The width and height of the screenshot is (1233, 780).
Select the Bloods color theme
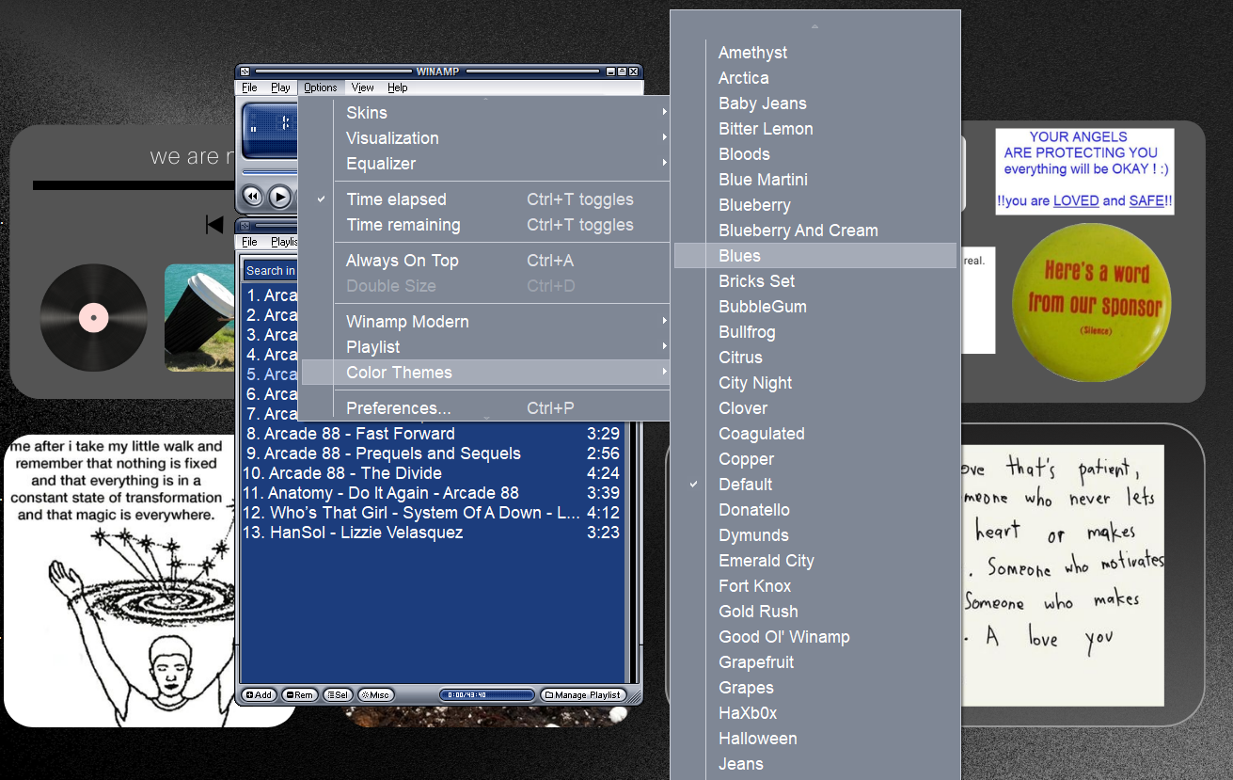815,154
